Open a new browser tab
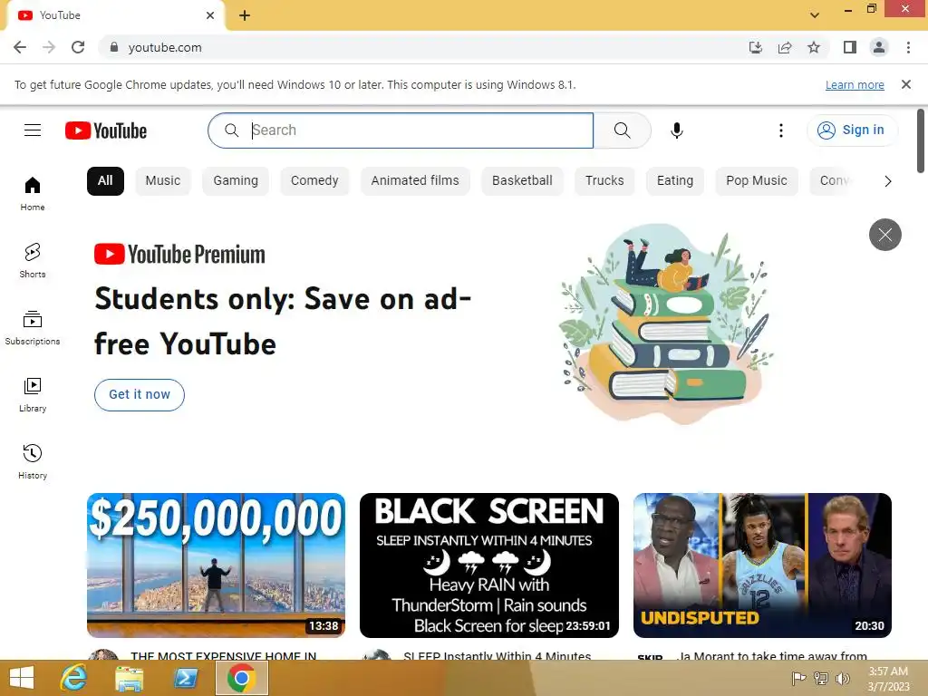Viewport: 928px width, 696px height. pyautogui.click(x=245, y=15)
